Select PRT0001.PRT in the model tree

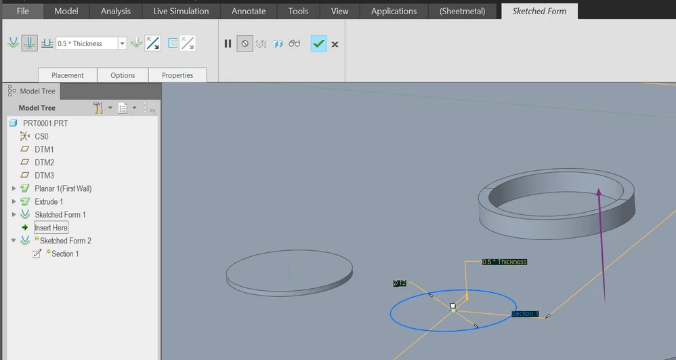[x=45, y=123]
